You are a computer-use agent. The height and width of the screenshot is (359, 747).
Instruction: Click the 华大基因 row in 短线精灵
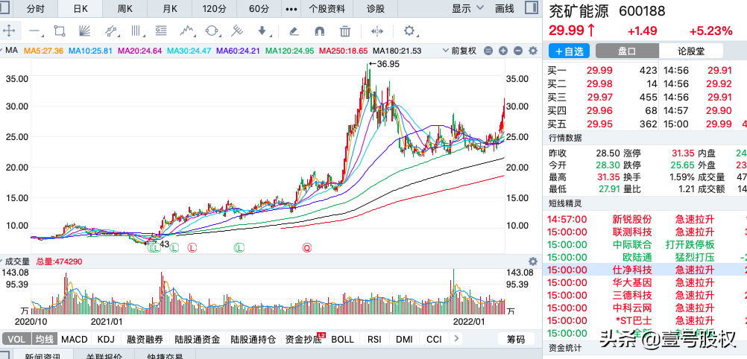click(645, 282)
